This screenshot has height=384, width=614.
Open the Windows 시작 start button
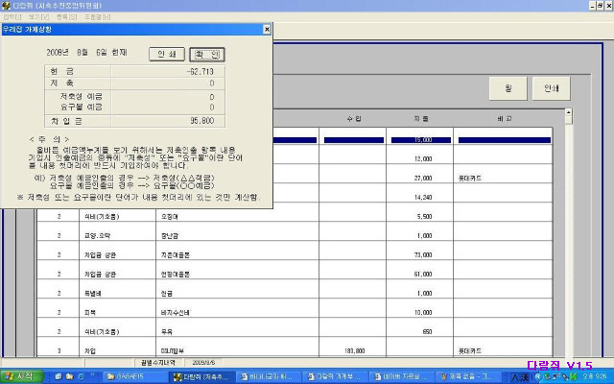coord(22,377)
